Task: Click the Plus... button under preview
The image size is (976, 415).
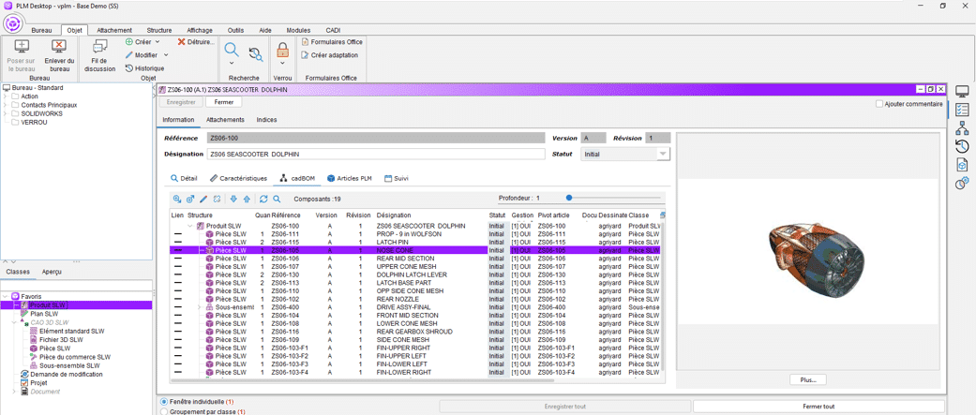Action: 807,379
